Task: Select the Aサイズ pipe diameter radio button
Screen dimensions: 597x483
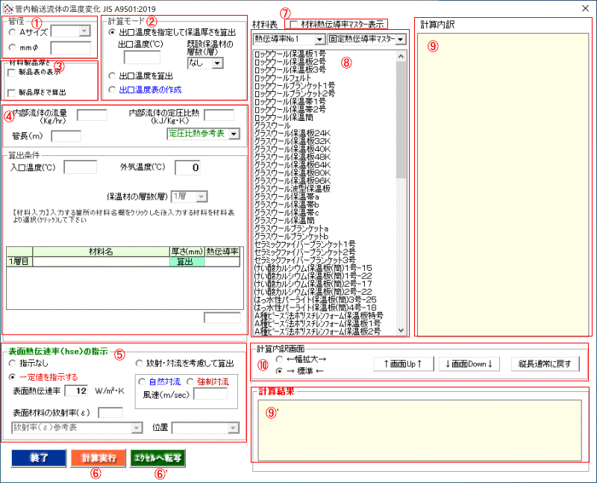Action: [11, 32]
